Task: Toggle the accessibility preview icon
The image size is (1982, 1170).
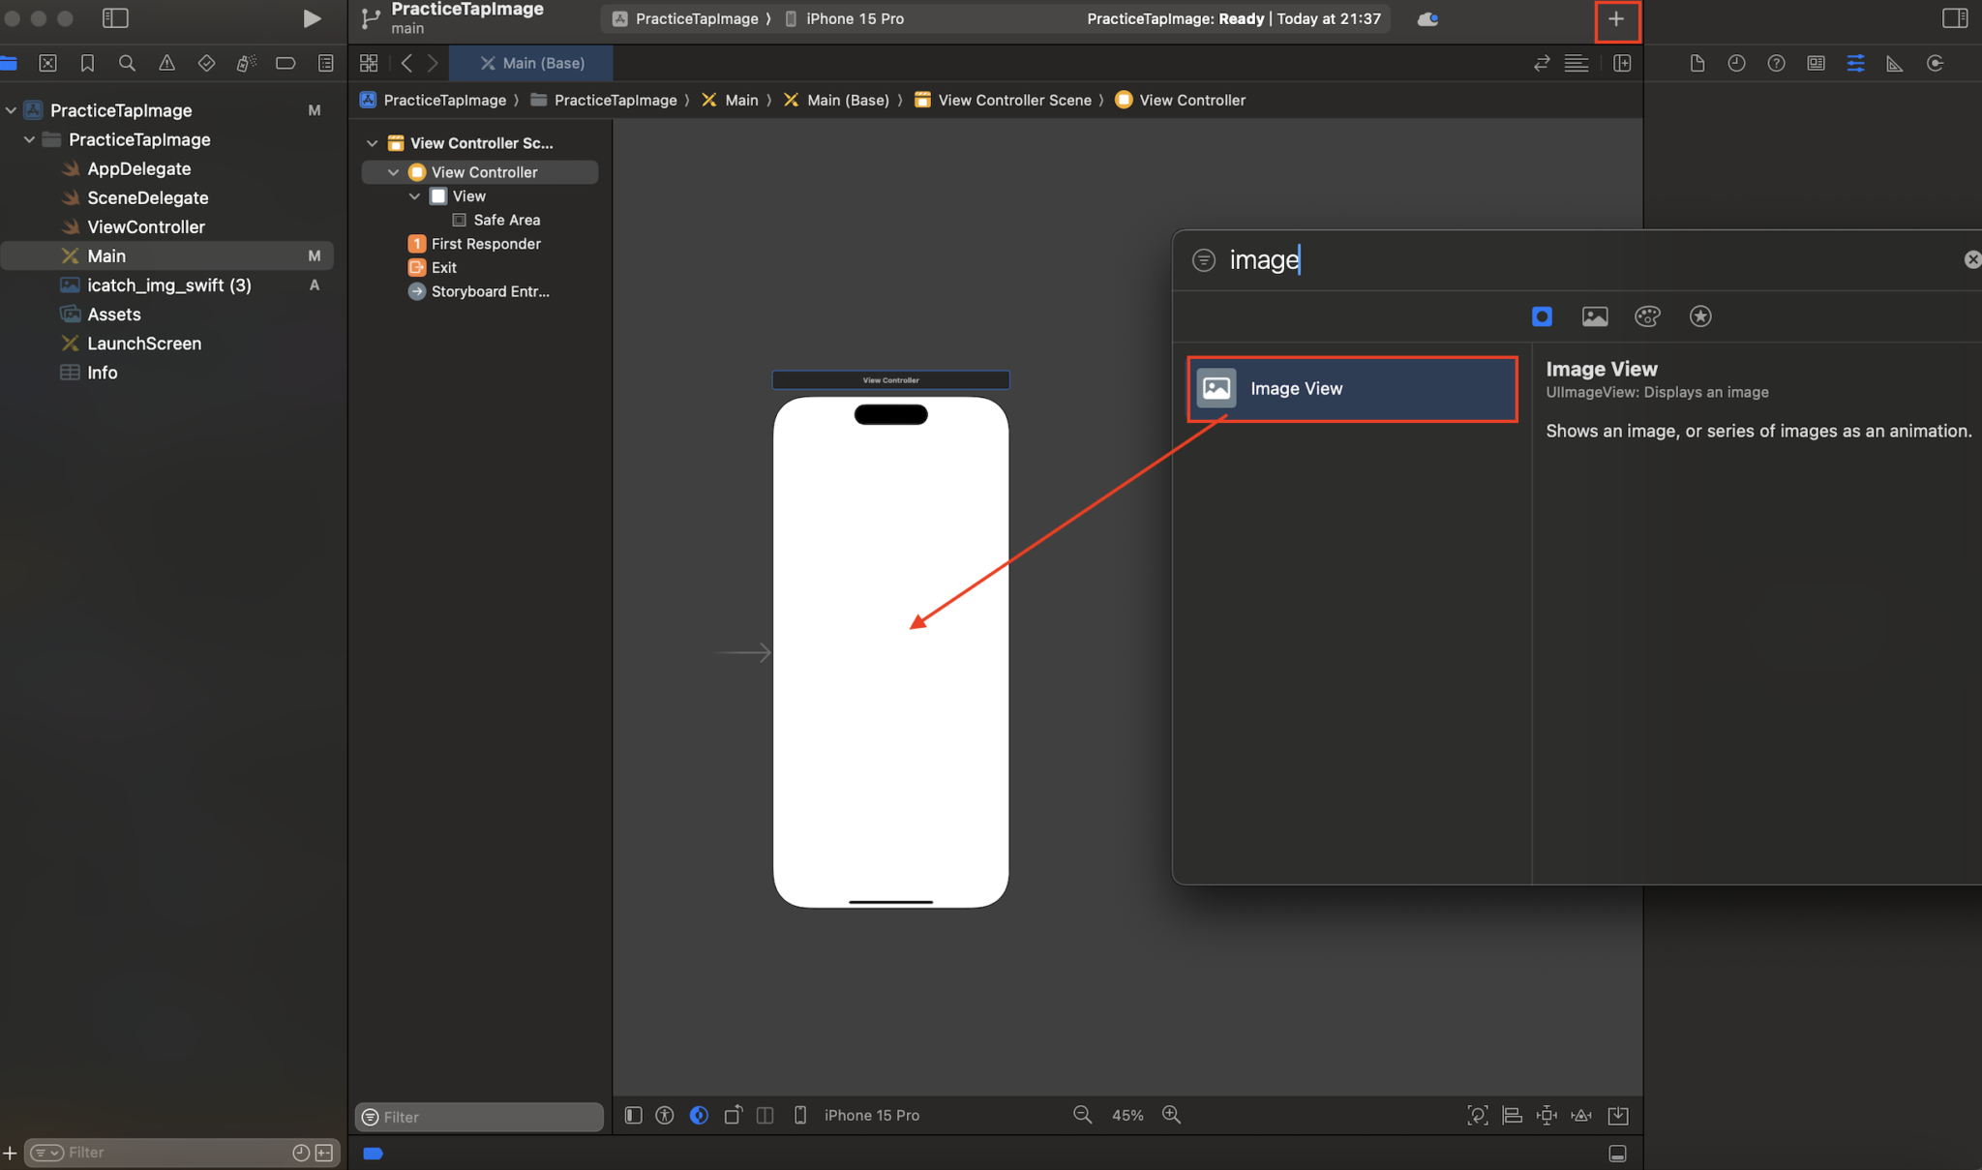Action: point(665,1115)
